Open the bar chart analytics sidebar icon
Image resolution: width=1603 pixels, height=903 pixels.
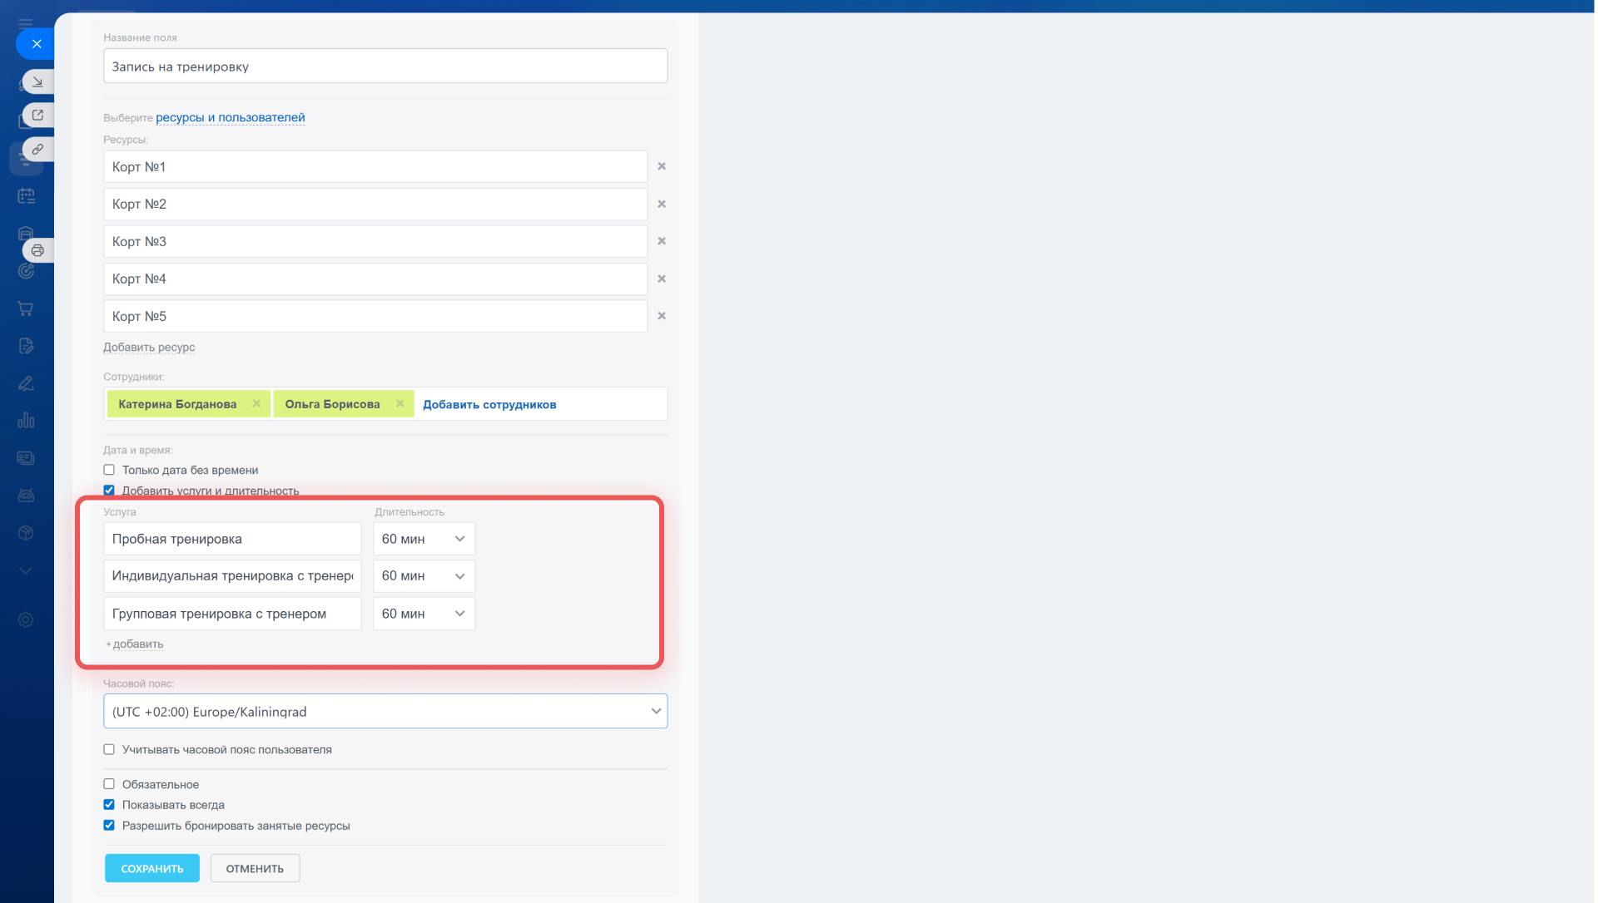coord(26,421)
